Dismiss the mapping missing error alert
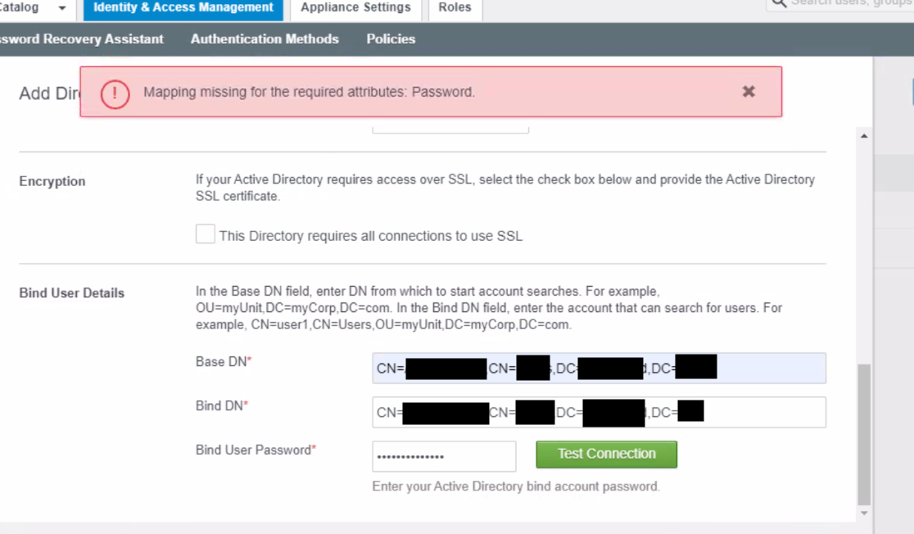Image resolution: width=914 pixels, height=534 pixels. point(748,92)
